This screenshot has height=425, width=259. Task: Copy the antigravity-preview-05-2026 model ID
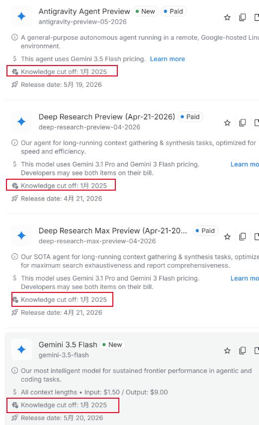[x=243, y=17]
